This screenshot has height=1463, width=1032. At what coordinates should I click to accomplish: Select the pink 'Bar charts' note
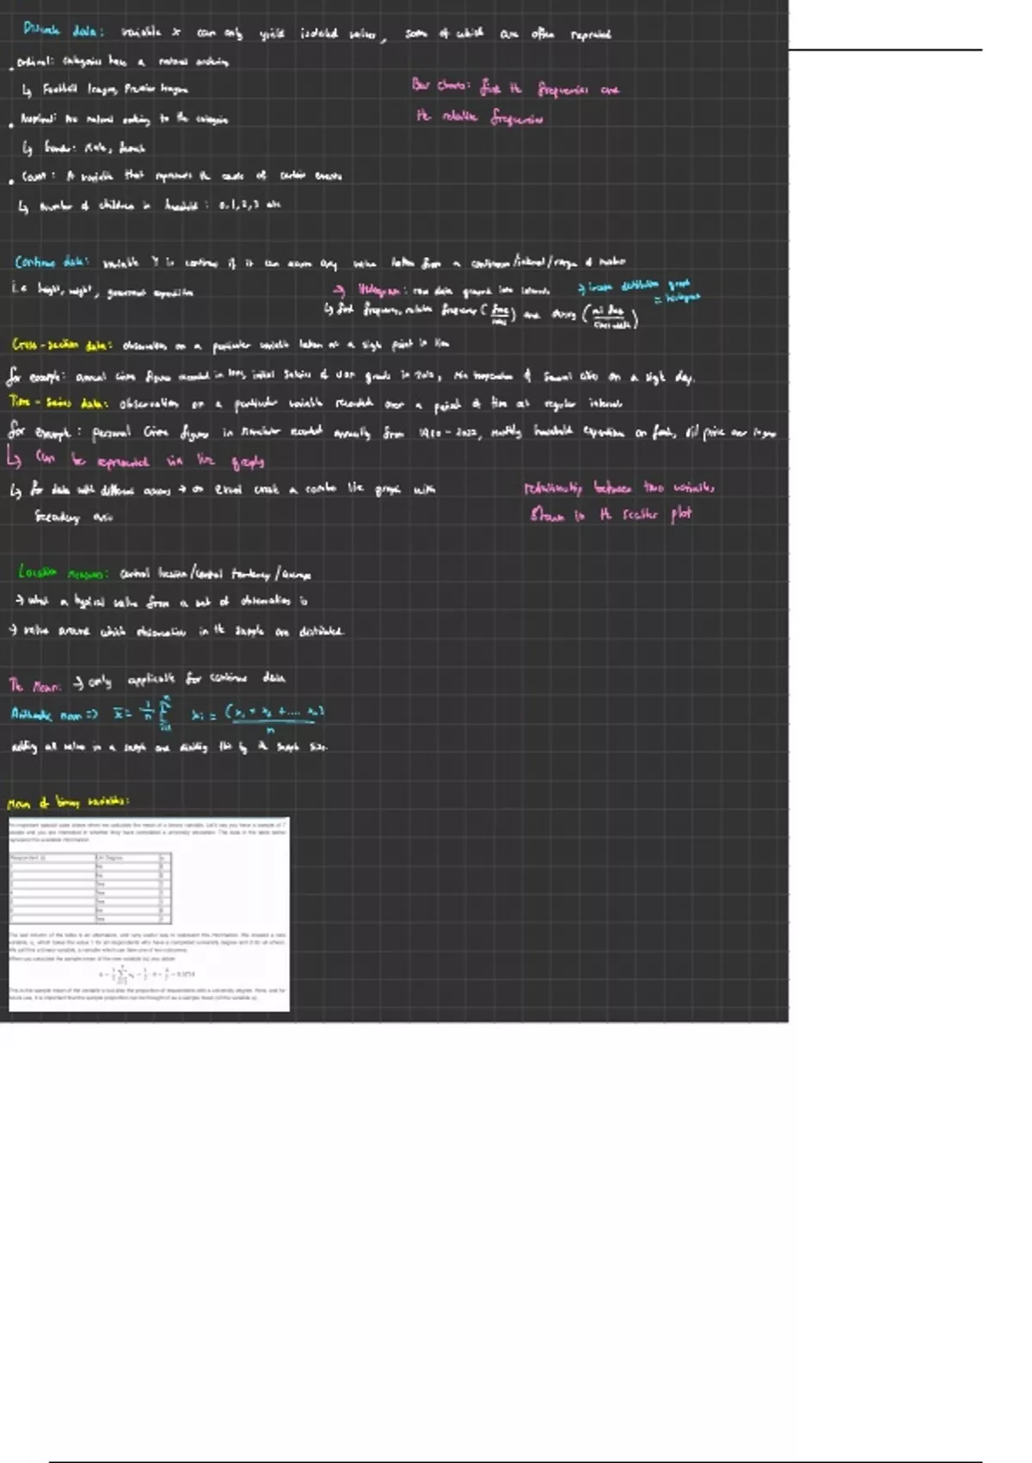pos(514,88)
